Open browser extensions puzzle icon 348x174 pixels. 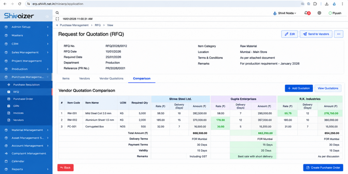point(315,4)
